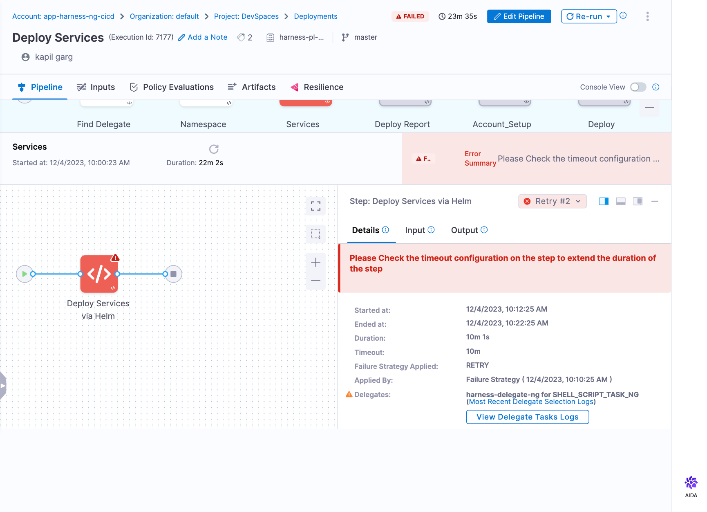Viewport: 707px width, 512px height.
Task: Switch step panel to floating window layout
Action: click(x=638, y=201)
